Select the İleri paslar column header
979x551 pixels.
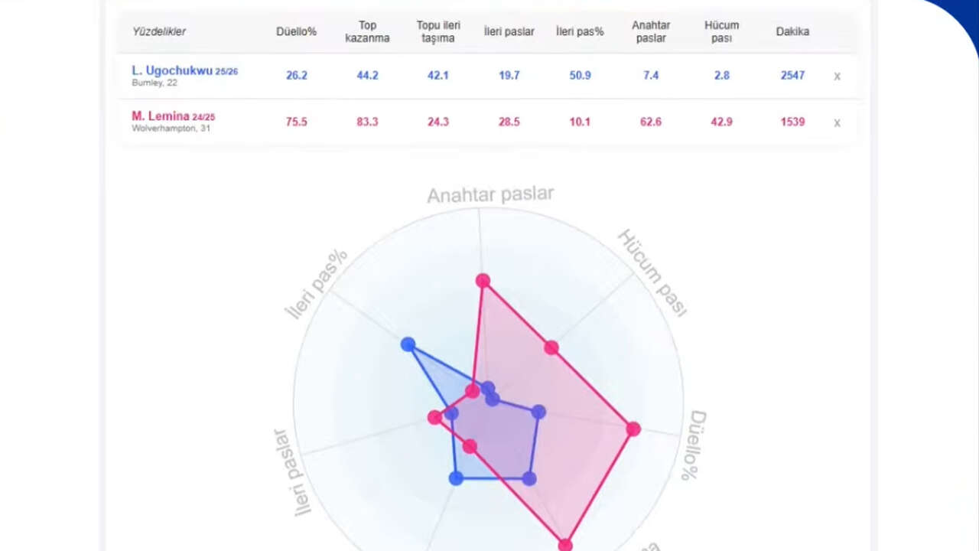[509, 31]
